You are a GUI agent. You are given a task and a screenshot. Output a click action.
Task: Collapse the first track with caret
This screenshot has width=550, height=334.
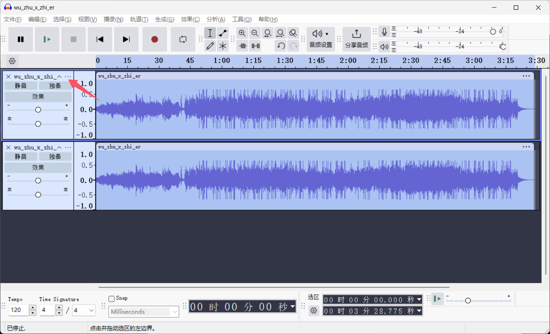point(59,76)
